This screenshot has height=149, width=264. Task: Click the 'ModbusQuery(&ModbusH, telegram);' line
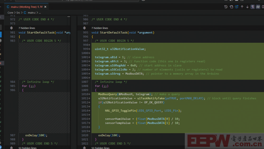[125, 94]
